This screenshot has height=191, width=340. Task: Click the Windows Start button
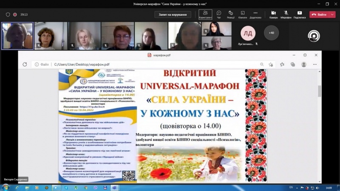pos(6,187)
